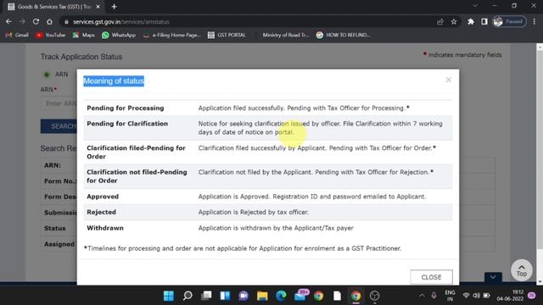Image resolution: width=543 pixels, height=305 pixels.
Task: Open the WhatsApp bookmark
Action: tap(119, 35)
